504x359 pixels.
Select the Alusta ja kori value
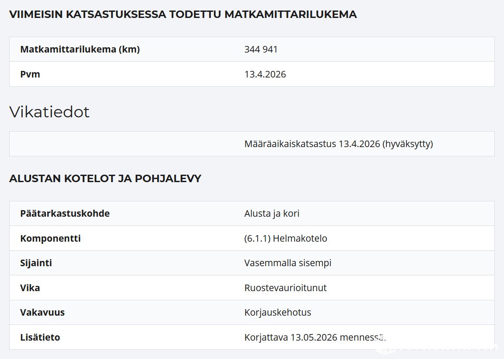coord(272,214)
